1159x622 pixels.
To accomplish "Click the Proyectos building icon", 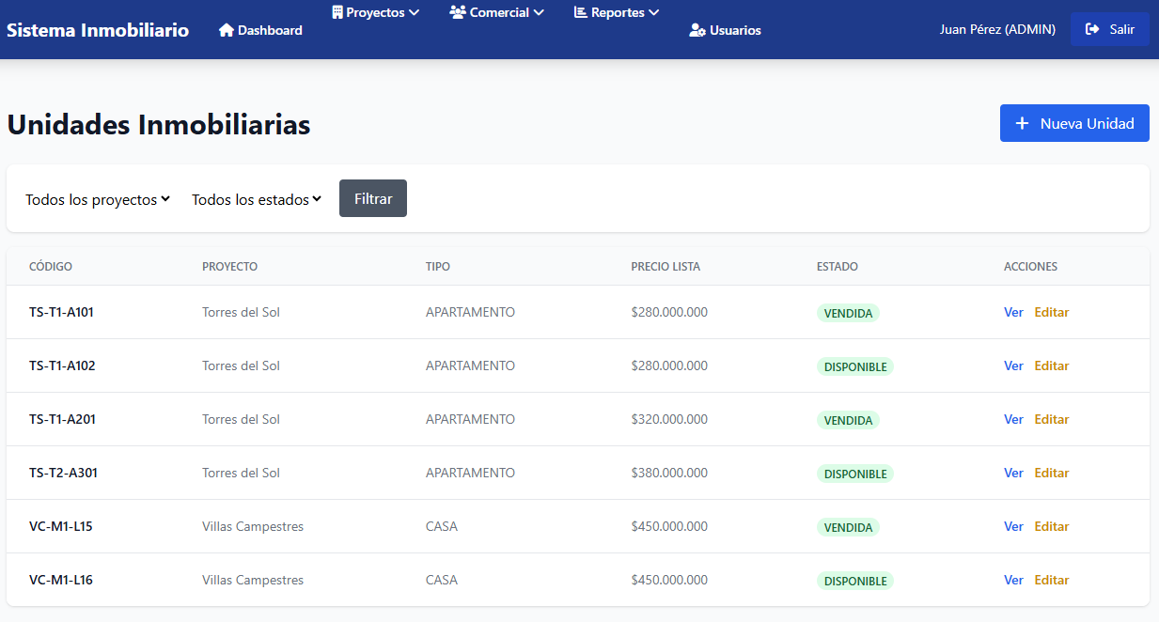I will (337, 12).
